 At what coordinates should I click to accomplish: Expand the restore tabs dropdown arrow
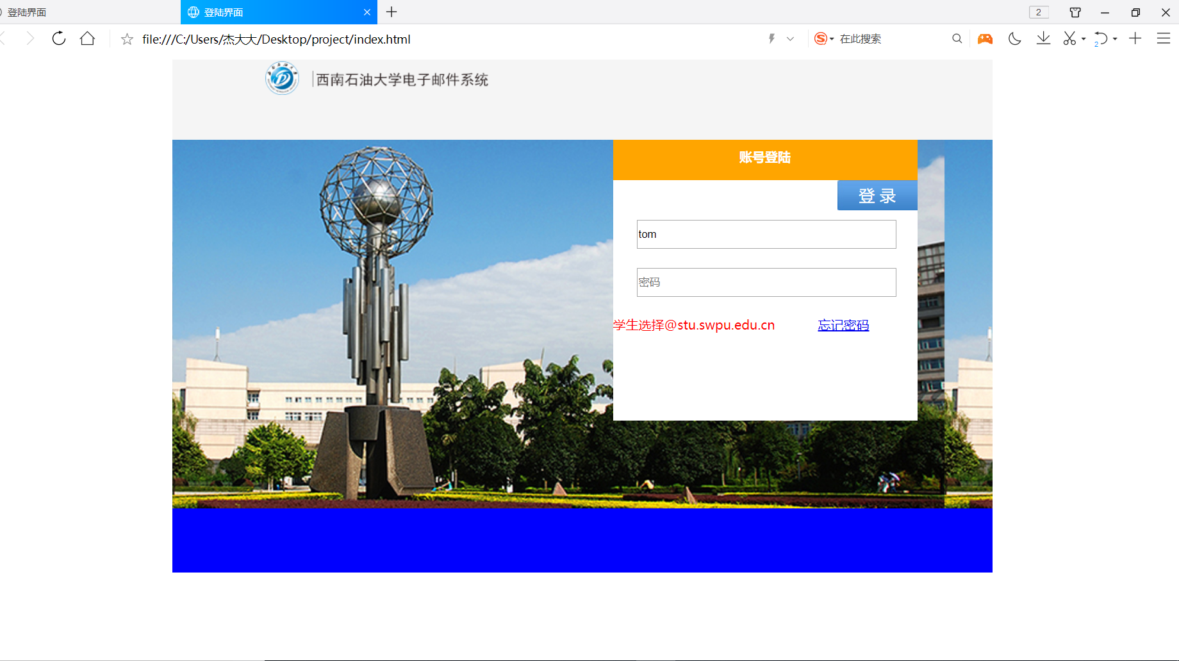point(1115,39)
